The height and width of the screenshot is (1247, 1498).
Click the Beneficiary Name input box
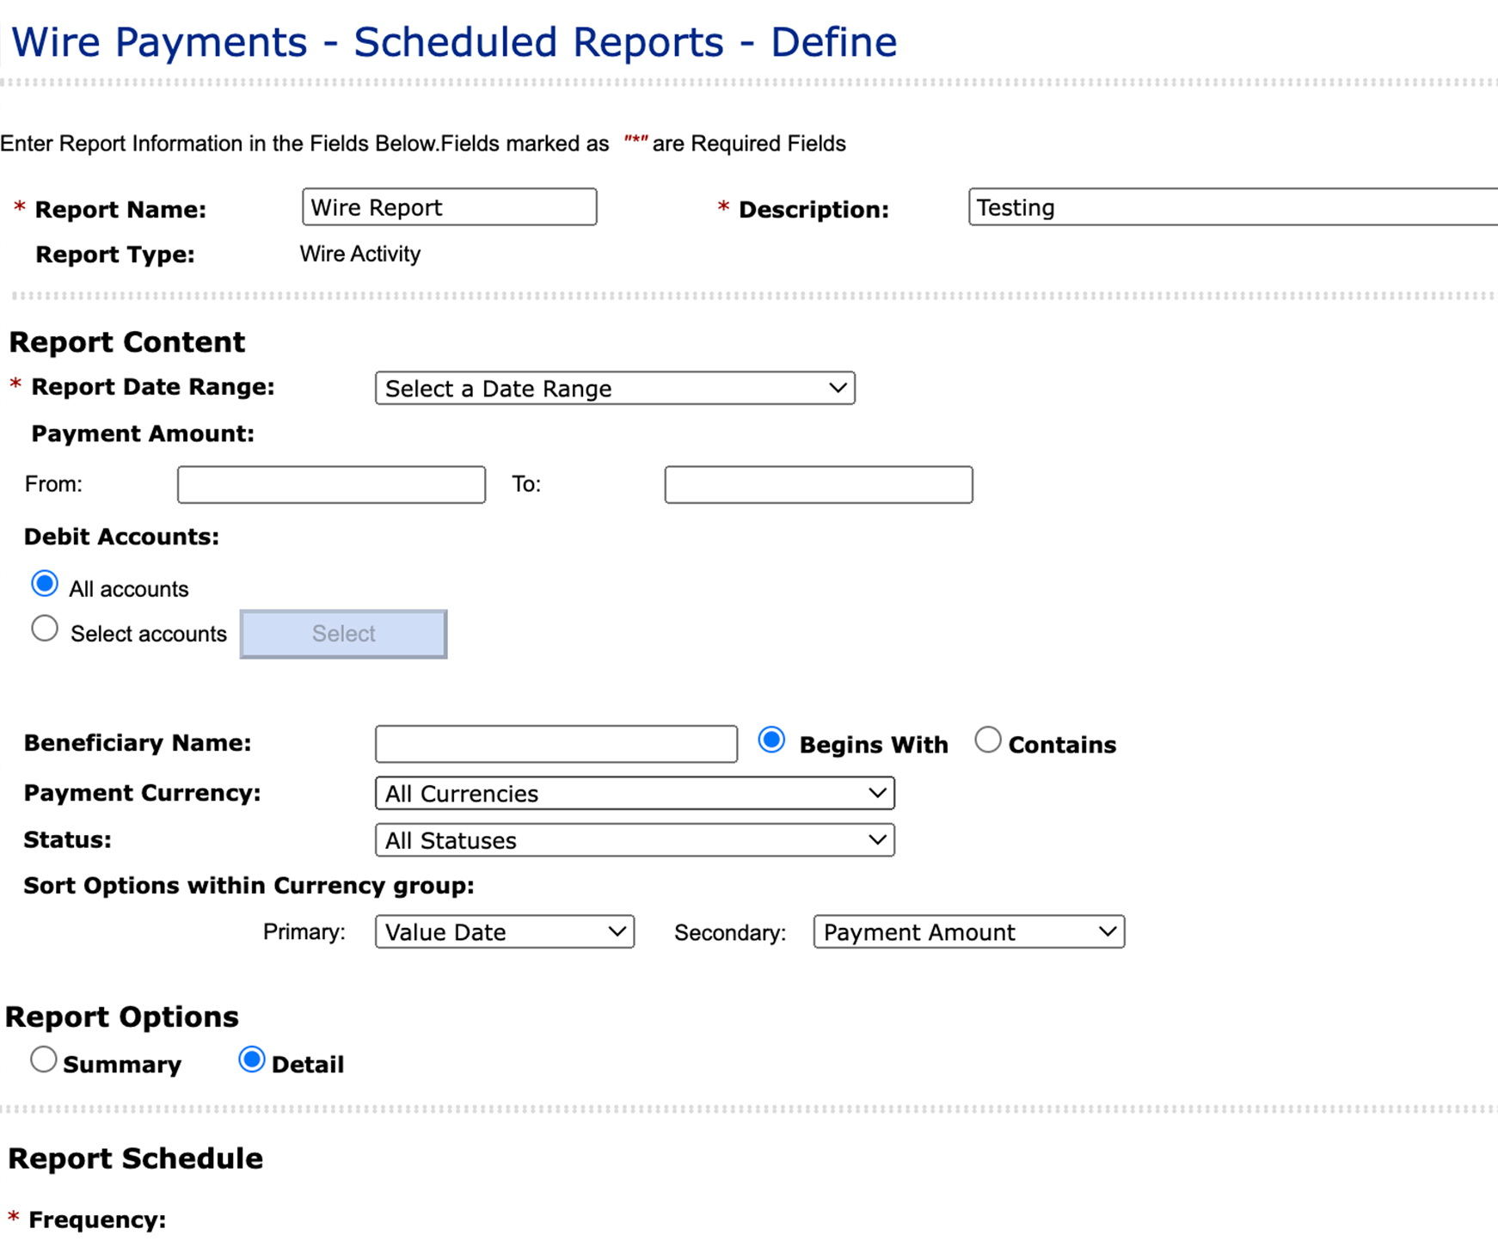[x=556, y=744]
